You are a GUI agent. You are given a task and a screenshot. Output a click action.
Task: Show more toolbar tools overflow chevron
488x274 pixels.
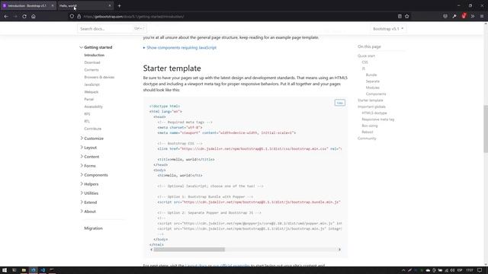point(473,17)
